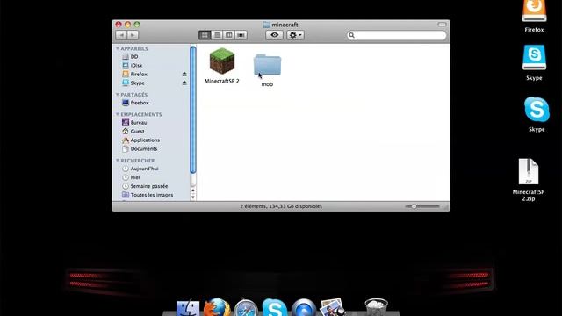562x316 pixels.
Task: Click the toolbar hide pill button
Action: click(442, 25)
